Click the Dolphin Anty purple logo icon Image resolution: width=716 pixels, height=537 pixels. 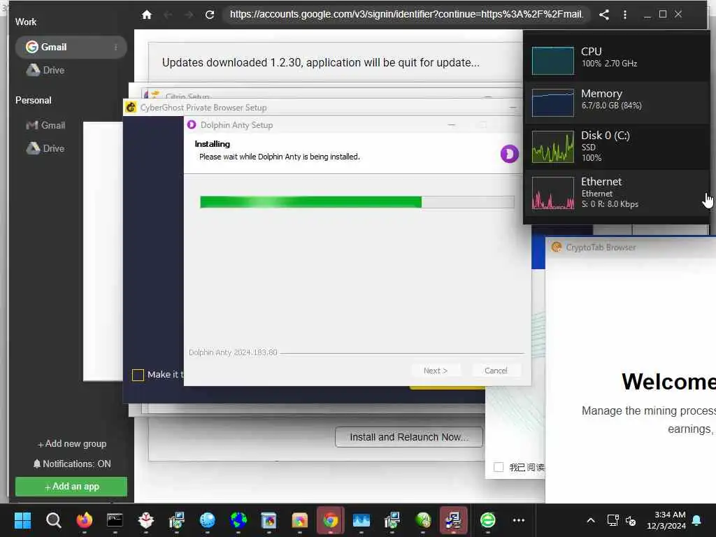(509, 153)
